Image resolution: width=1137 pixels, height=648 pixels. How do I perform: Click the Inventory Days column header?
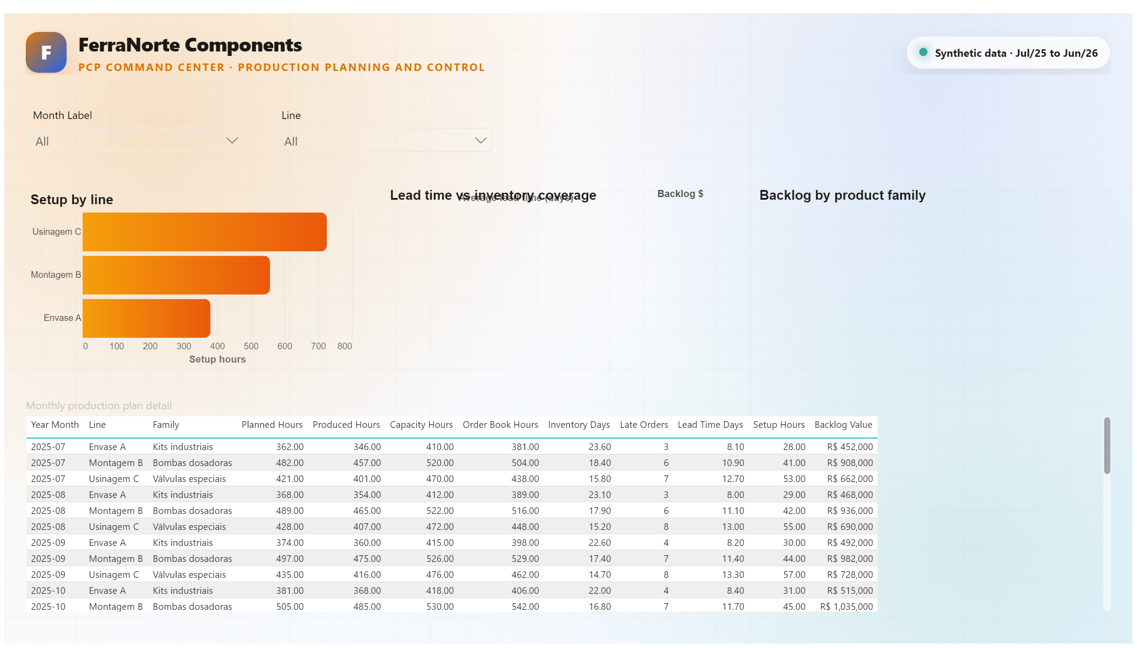pyautogui.click(x=579, y=425)
